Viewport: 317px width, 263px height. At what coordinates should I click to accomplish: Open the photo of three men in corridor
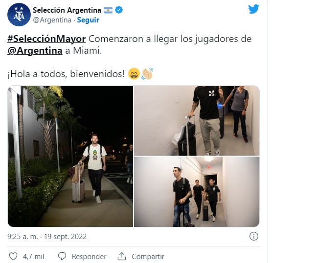click(197, 192)
